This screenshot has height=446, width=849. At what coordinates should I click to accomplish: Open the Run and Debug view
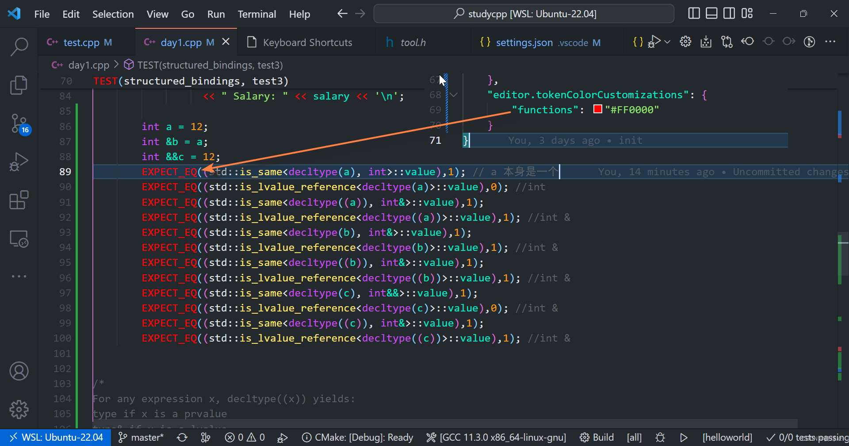click(x=19, y=161)
